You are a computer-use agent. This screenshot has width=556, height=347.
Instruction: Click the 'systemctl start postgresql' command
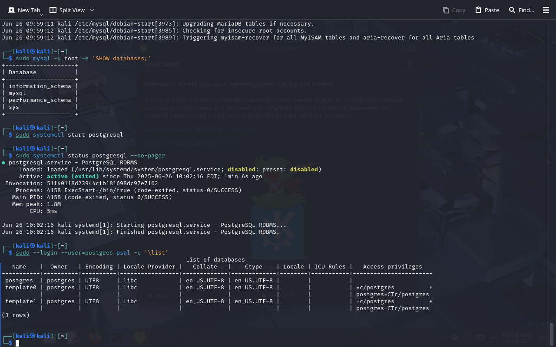click(x=78, y=135)
